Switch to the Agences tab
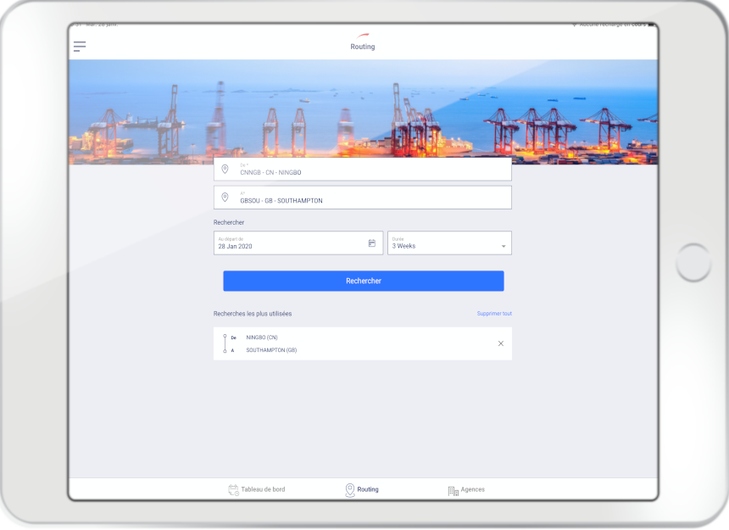The image size is (729, 530). tap(472, 490)
